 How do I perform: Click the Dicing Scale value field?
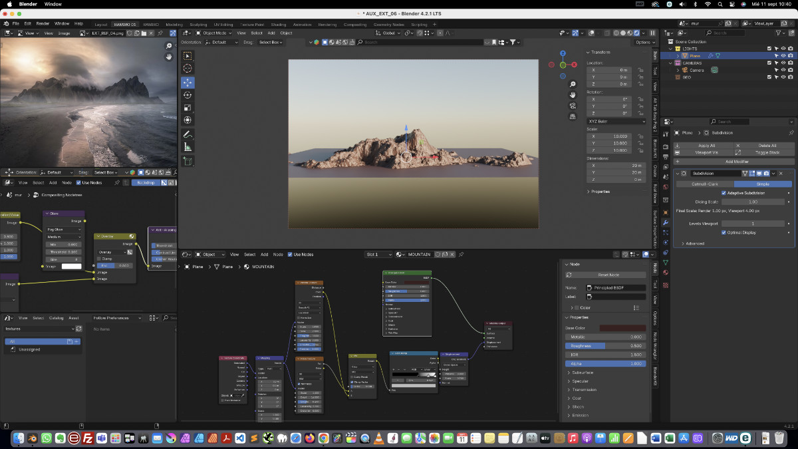click(x=753, y=202)
